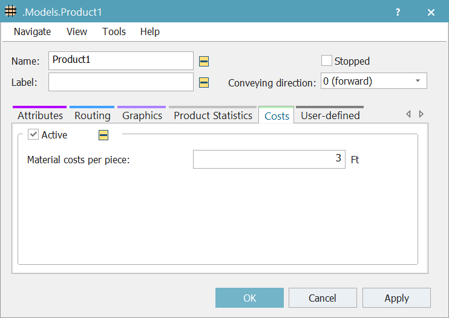Click the inheritance toggle icon next to Label
449x318 pixels.
[x=204, y=82]
